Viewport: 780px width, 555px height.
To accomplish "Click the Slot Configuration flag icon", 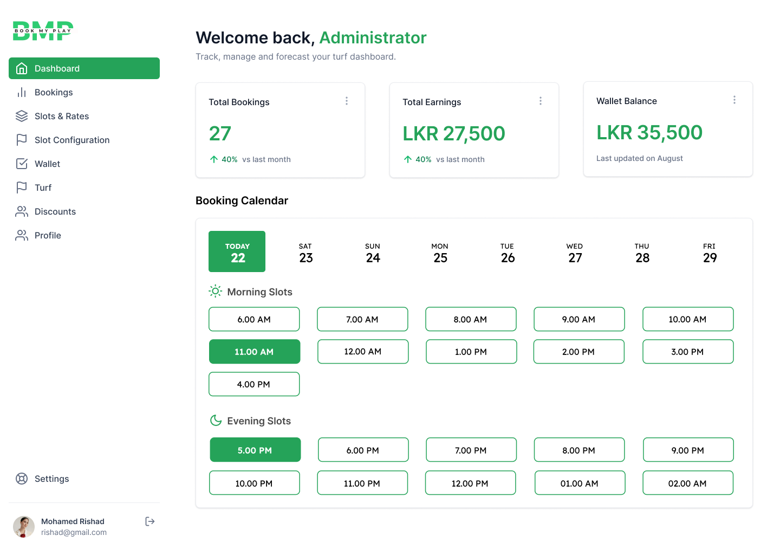I will coord(22,140).
